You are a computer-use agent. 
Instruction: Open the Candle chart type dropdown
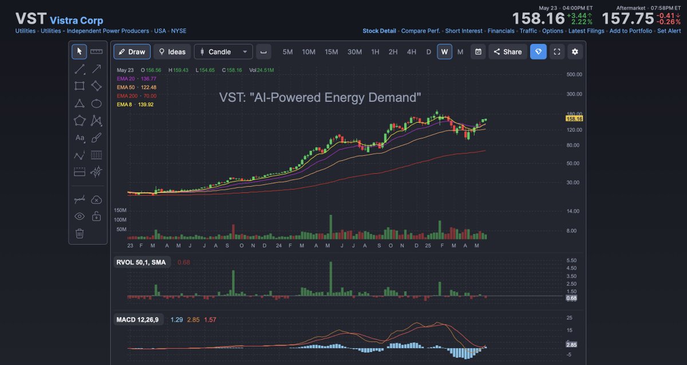point(223,52)
